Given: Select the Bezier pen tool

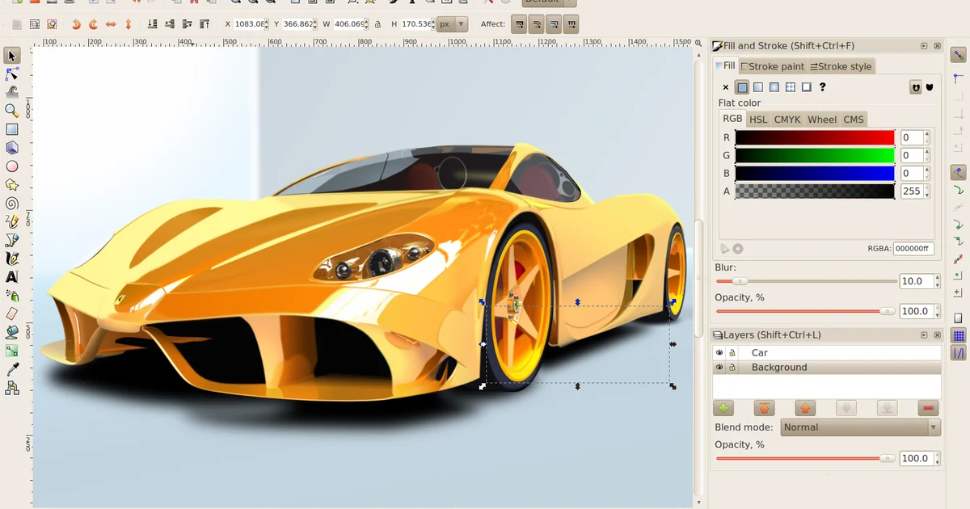Looking at the screenshot, I should click(x=11, y=240).
